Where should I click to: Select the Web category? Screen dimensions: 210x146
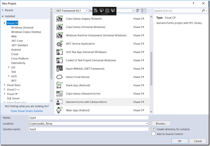coord(14,36)
